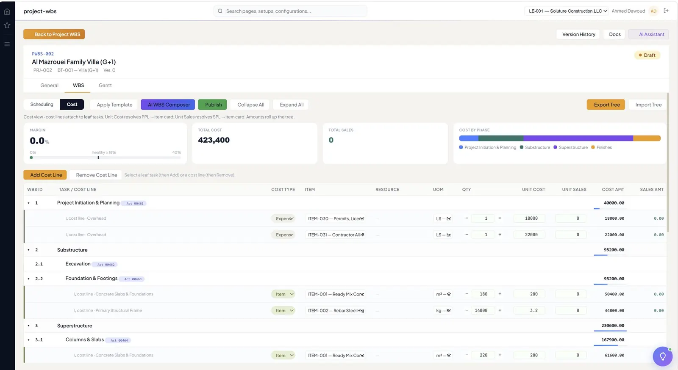The height and width of the screenshot is (370, 678).
Task: Increase the 220 quantity under Columns & Slabs
Action: [500, 355]
